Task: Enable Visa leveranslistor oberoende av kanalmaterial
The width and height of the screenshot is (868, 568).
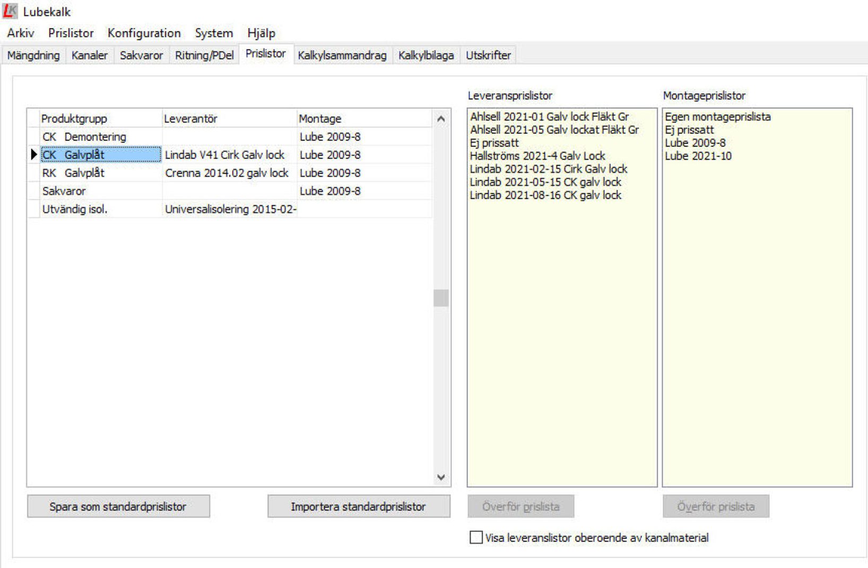Action: click(x=476, y=537)
